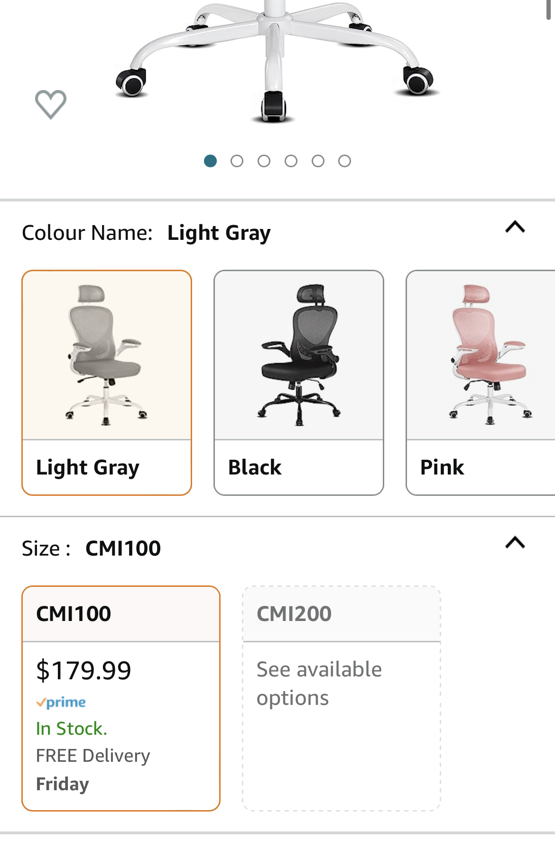The width and height of the screenshot is (555, 849).
Task: Collapse the Colour Name section chevron
Action: (515, 227)
